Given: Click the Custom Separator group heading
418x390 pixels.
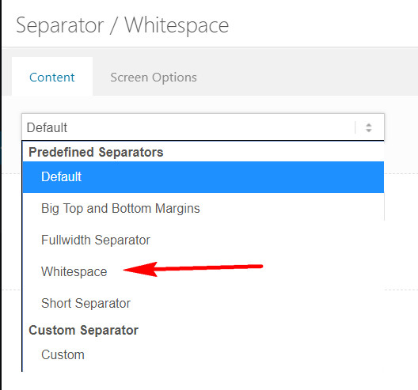Looking at the screenshot, I should pyautogui.click(x=83, y=331).
